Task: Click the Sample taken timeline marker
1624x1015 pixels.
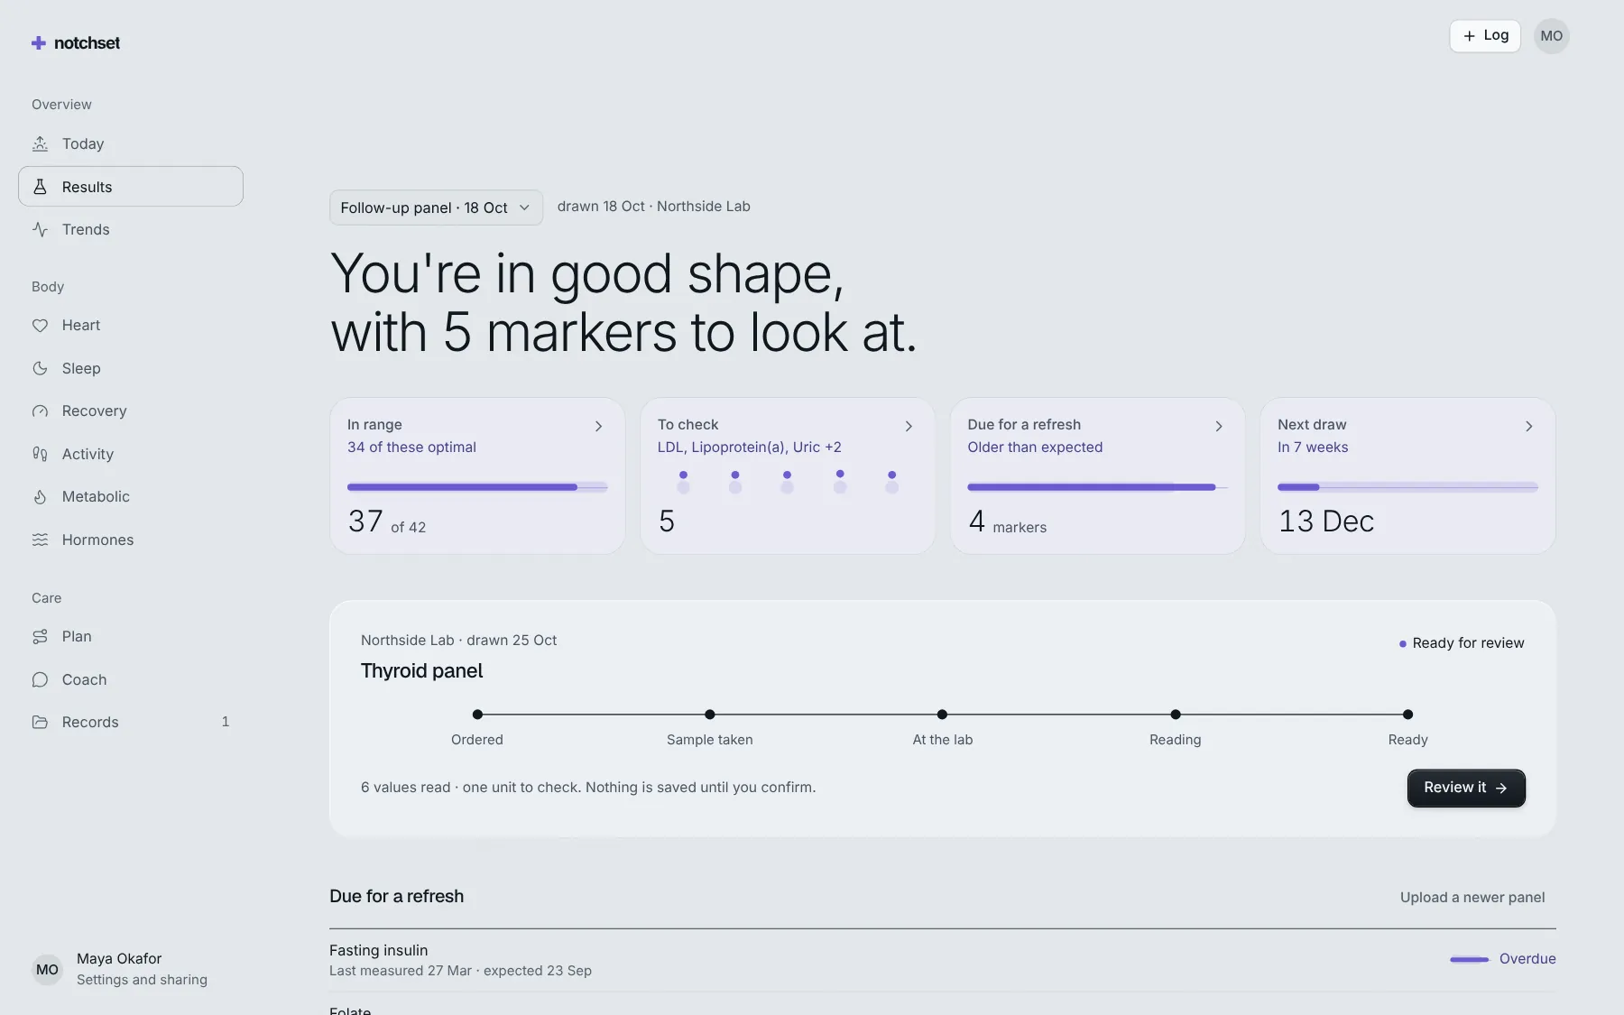Action: (x=710, y=715)
